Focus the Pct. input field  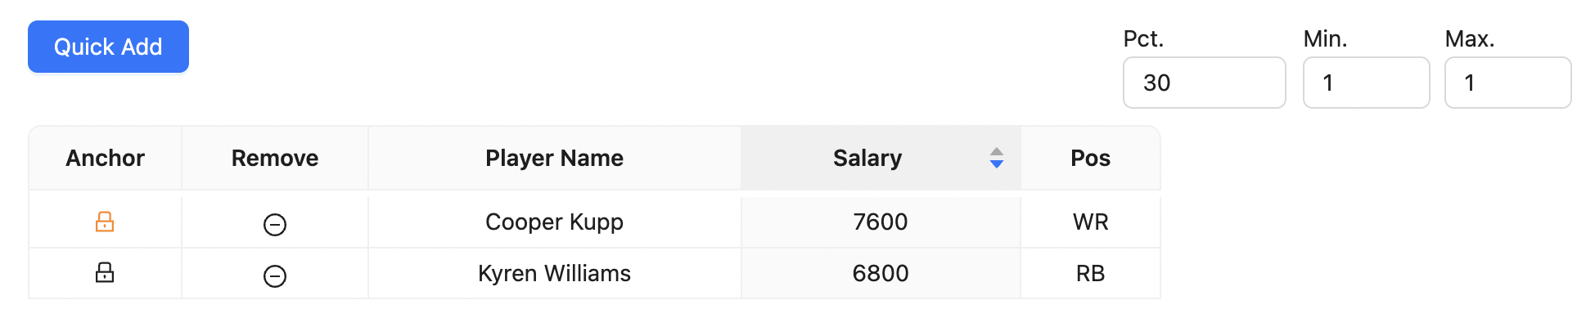[x=1204, y=83]
